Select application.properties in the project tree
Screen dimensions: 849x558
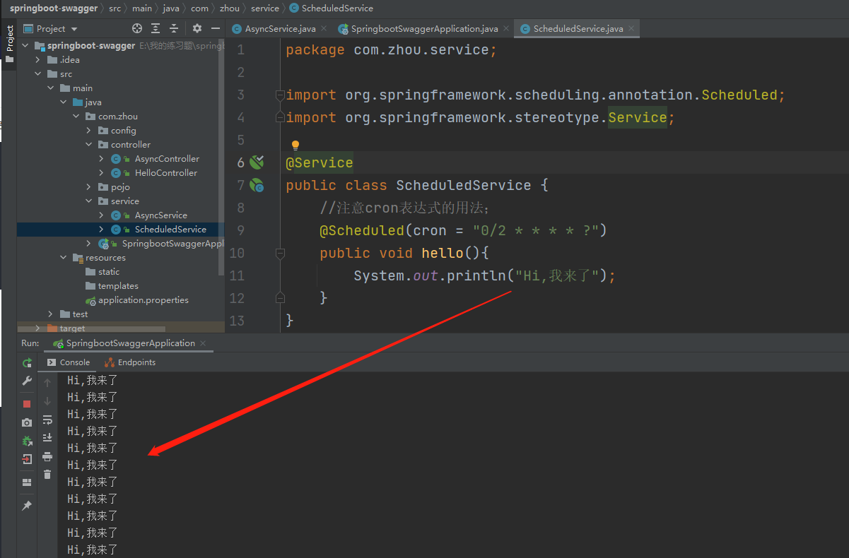144,299
